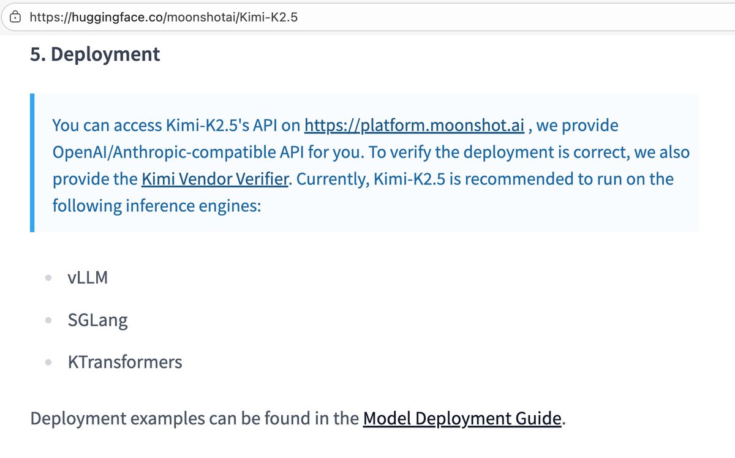Click the vLLM list item
The width and height of the screenshot is (735, 458).
click(88, 278)
